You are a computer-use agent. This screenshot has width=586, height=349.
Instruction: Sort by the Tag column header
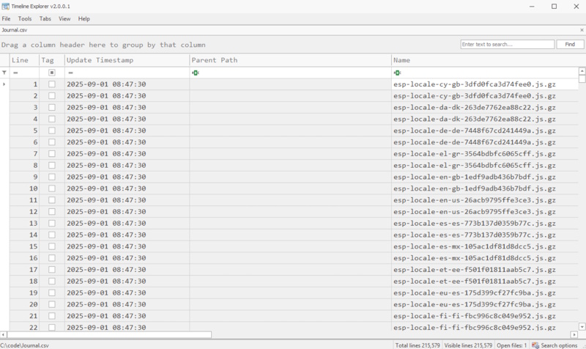click(x=51, y=60)
